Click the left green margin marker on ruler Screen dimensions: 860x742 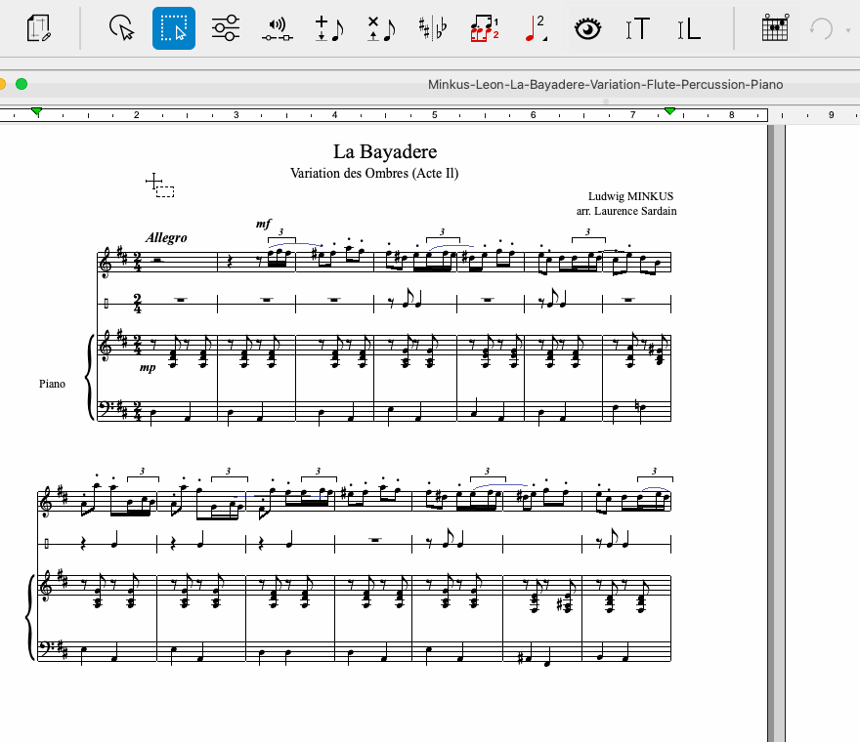coord(37,112)
